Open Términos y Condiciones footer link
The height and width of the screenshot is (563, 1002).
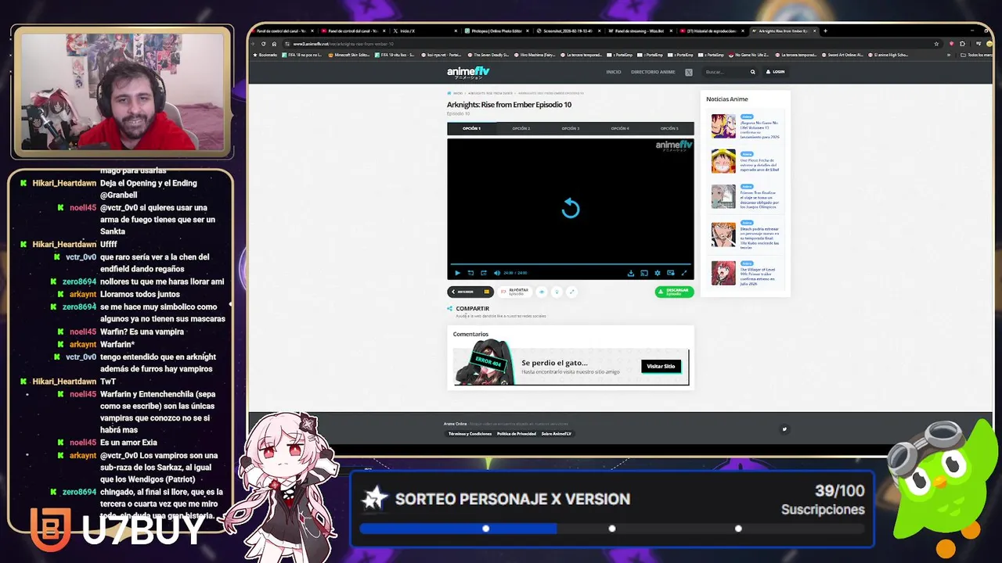click(470, 434)
